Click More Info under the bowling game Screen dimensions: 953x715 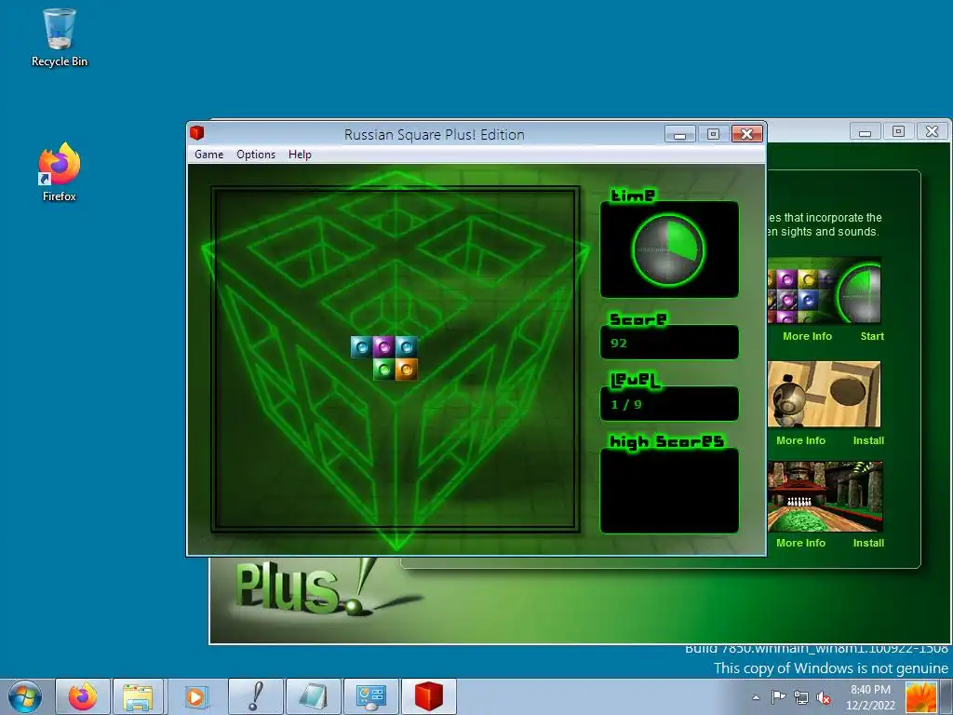coord(800,543)
